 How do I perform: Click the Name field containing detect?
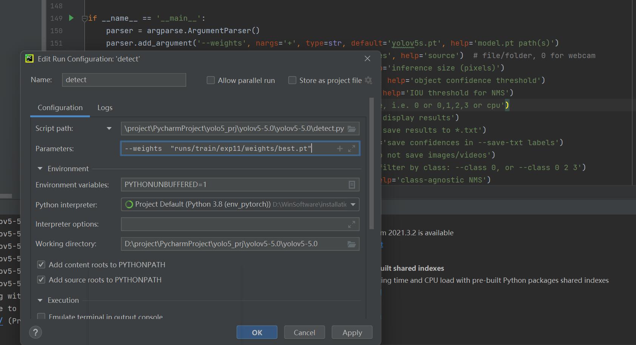point(124,80)
